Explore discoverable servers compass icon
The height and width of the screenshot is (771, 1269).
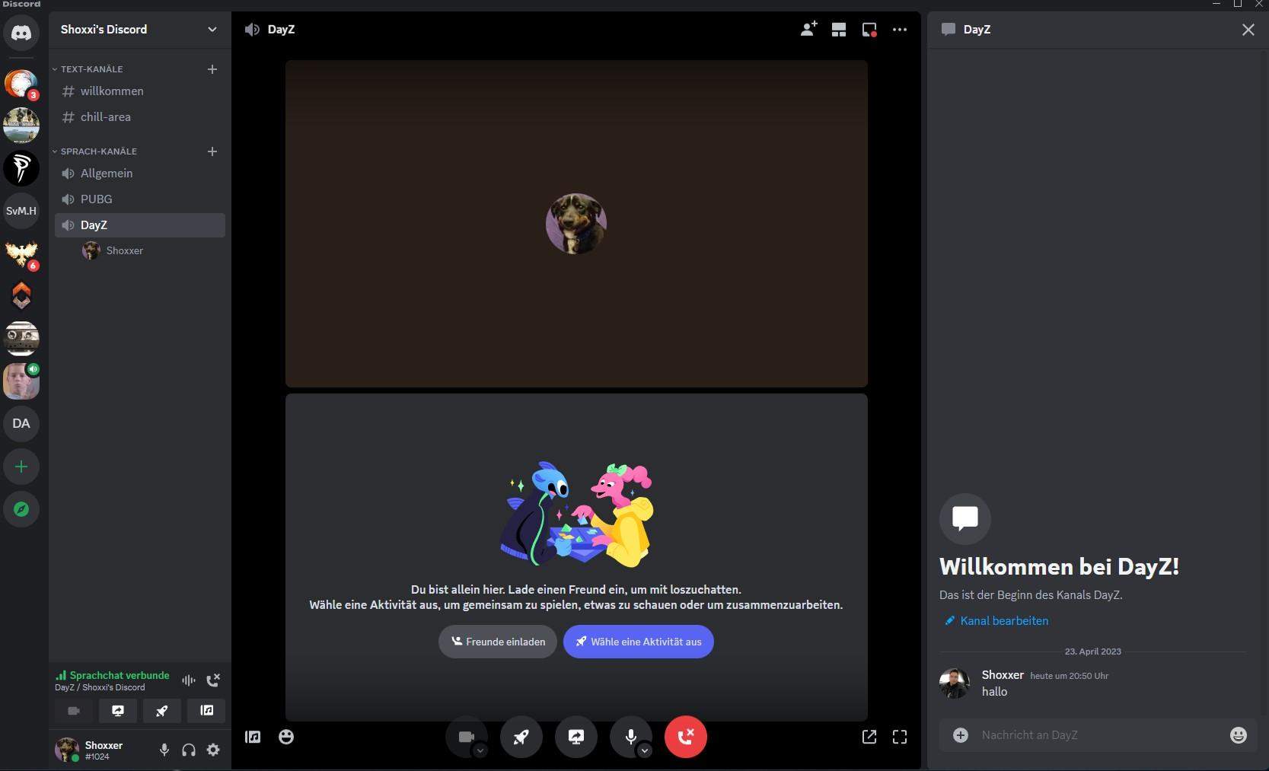coord(21,509)
